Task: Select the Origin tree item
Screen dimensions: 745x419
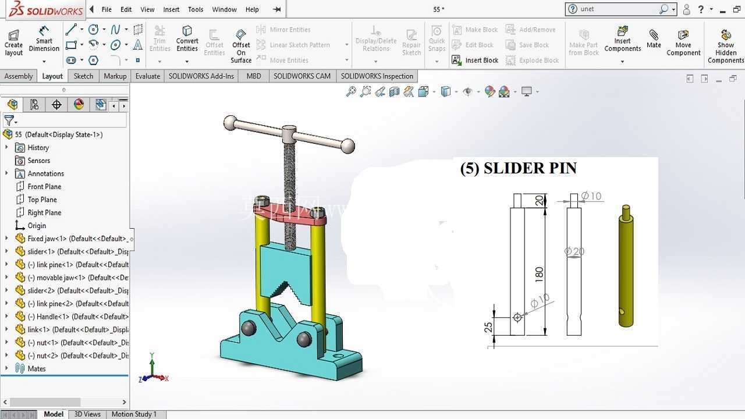Action: click(x=37, y=226)
